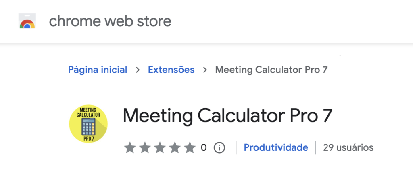Image resolution: width=413 pixels, height=170 pixels.
Task: Click chevron between Página inicial and Extensões
Action: tap(138, 70)
